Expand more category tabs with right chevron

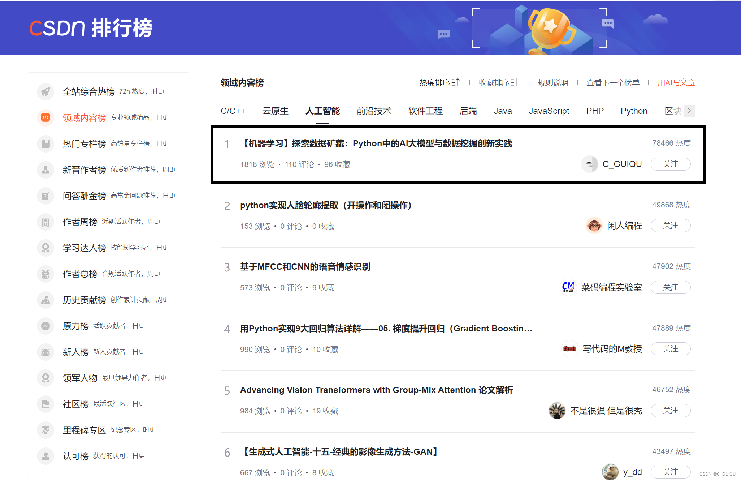[x=689, y=111]
